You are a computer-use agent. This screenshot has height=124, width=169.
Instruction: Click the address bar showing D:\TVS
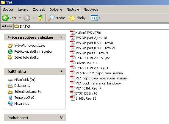click(x=91, y=26)
